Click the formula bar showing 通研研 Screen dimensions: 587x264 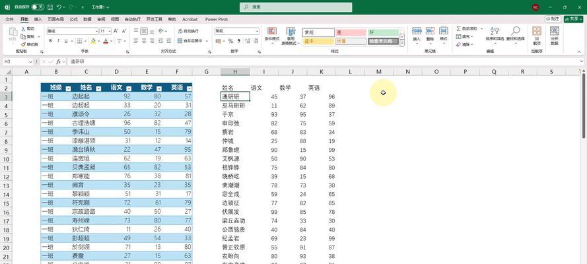click(324, 61)
